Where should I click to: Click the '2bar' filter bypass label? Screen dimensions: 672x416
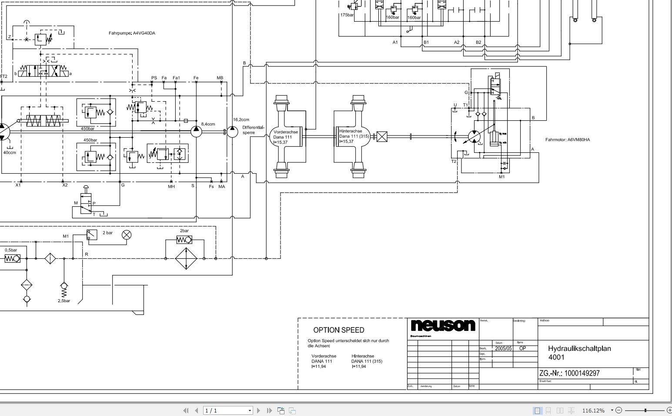184,231
